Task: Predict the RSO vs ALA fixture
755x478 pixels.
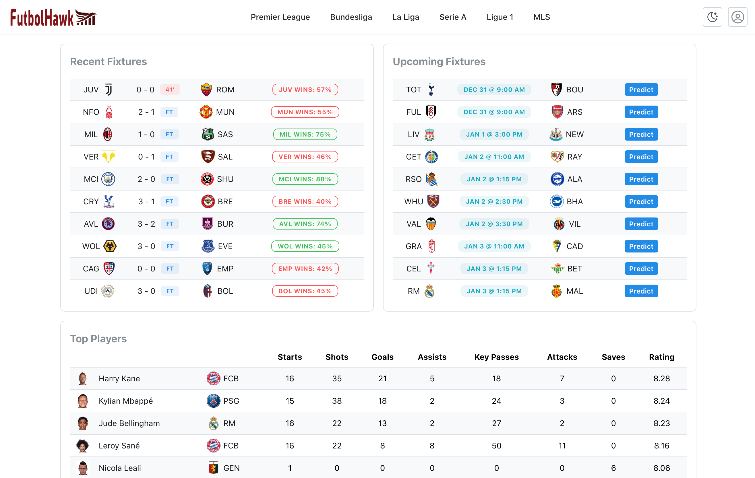Action: click(641, 179)
